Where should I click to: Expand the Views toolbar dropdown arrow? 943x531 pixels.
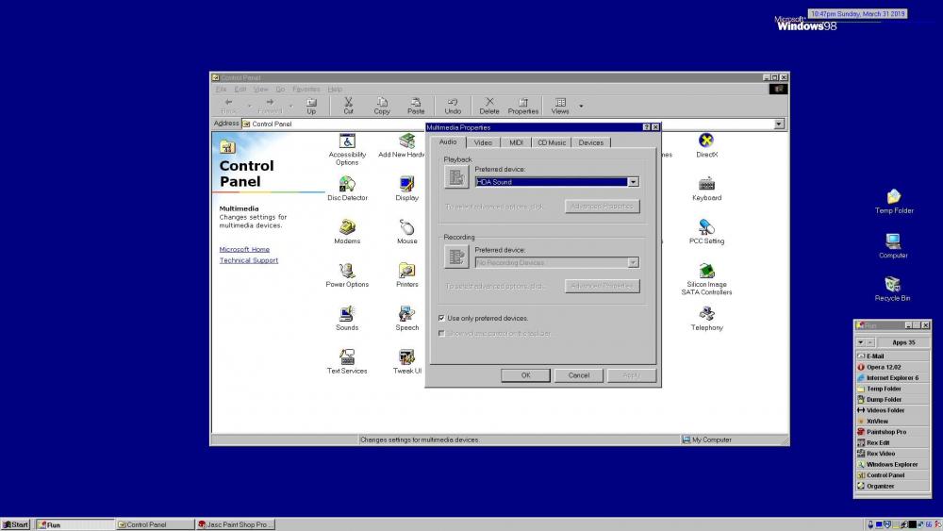pos(581,106)
